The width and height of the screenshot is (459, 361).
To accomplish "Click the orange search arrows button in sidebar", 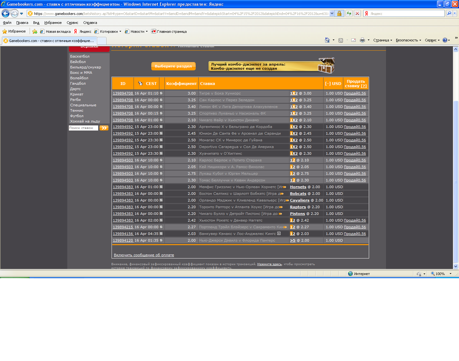I will (x=104, y=128).
